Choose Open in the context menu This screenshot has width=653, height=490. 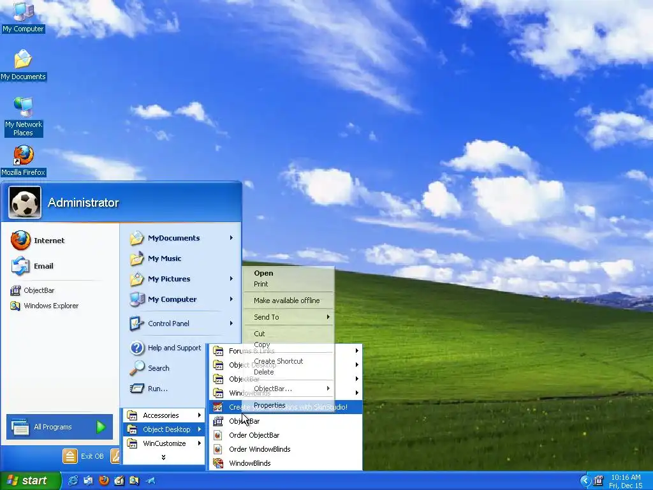pyautogui.click(x=263, y=273)
